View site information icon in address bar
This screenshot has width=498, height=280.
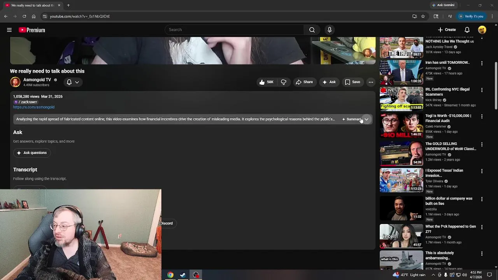pyautogui.click(x=45, y=16)
